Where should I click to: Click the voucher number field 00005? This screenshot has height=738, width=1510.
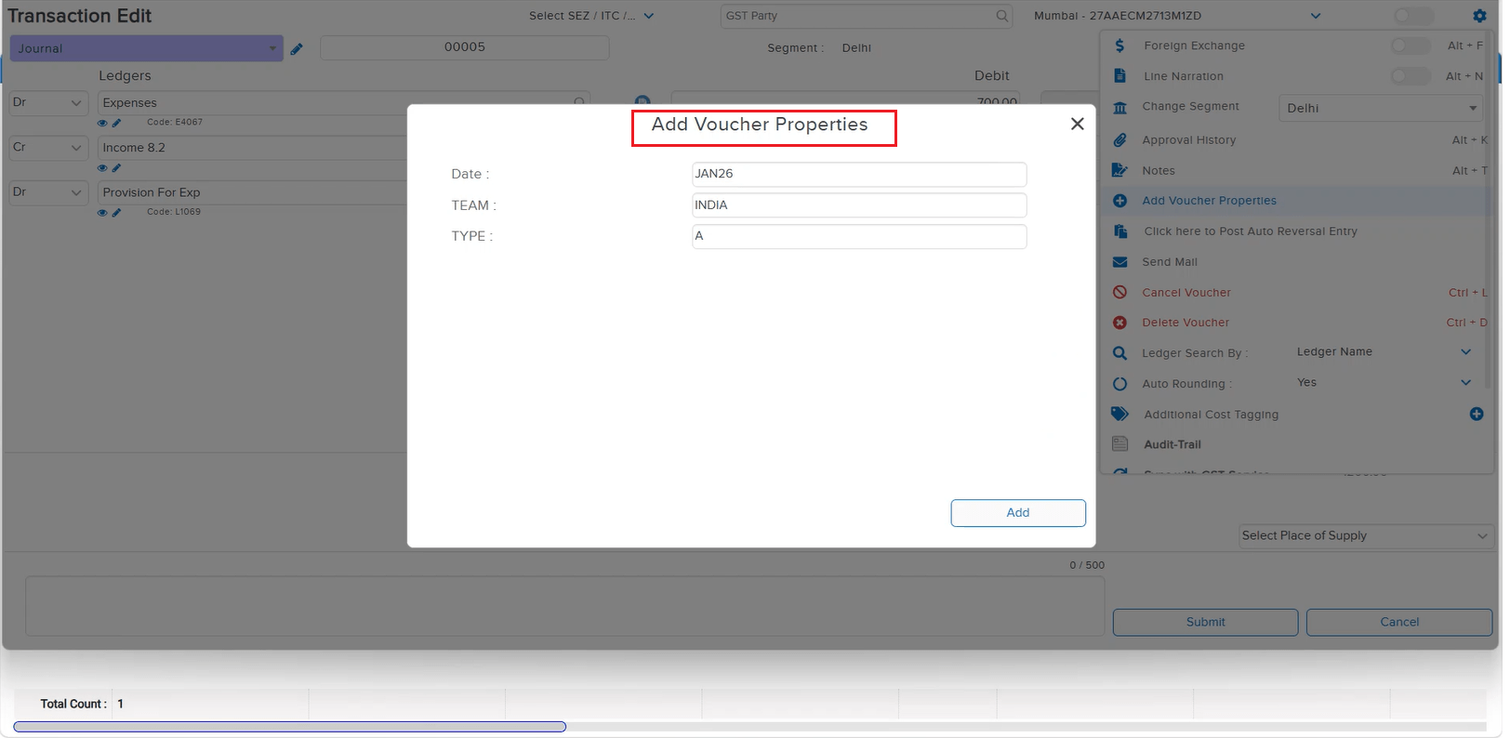tap(465, 47)
